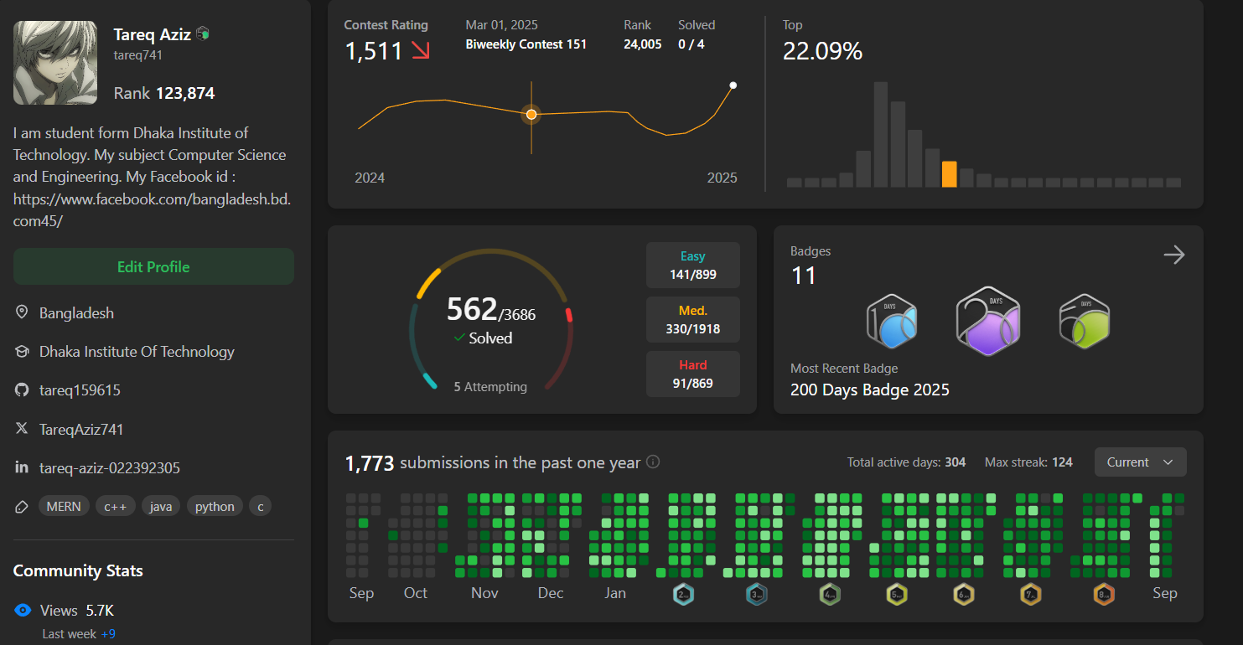Expand all badges using the arrow
Viewport: 1243px width, 645px height.
point(1173,255)
